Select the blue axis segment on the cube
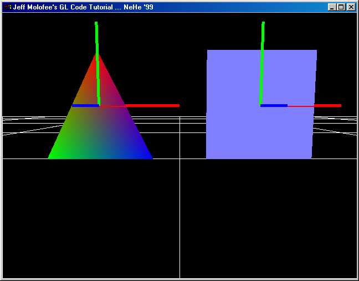359x281 pixels. click(x=274, y=105)
